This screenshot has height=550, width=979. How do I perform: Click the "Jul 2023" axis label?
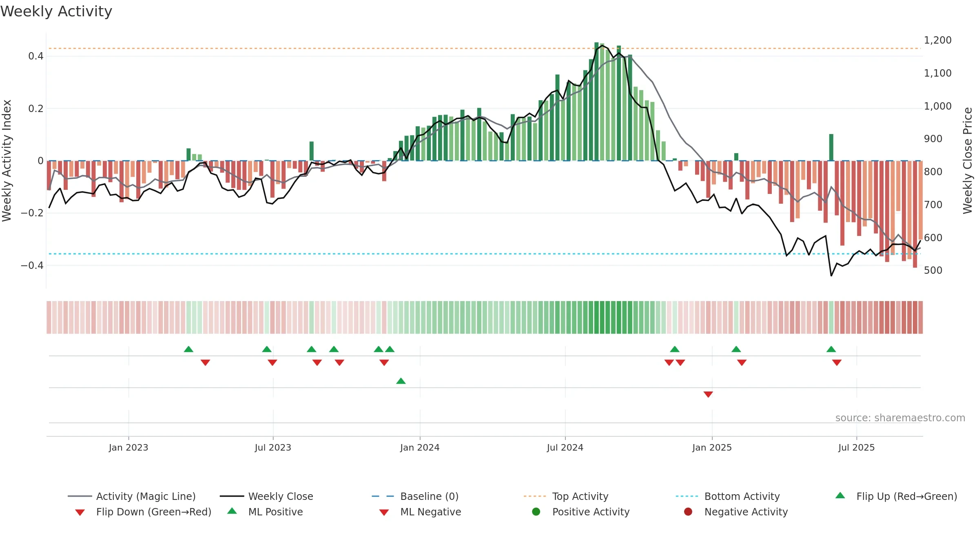273,448
